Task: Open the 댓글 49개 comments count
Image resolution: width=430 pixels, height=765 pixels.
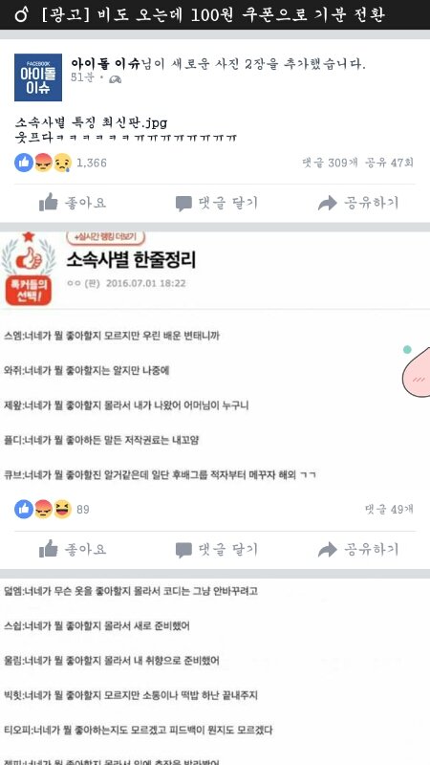Action: click(x=390, y=510)
